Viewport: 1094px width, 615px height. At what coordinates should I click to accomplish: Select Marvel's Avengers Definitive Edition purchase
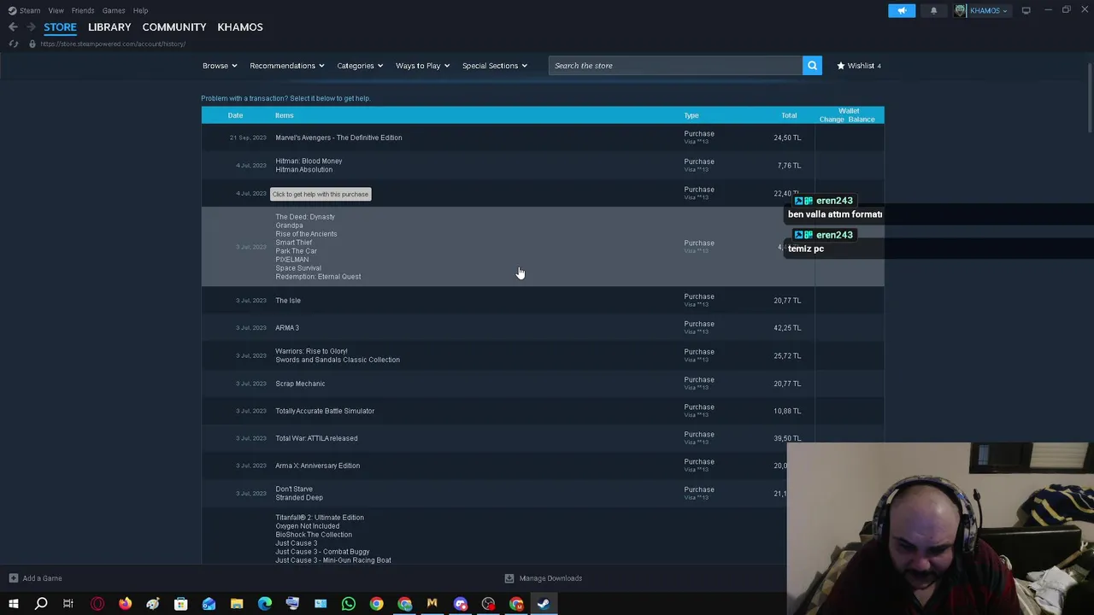pyautogui.click(x=543, y=138)
